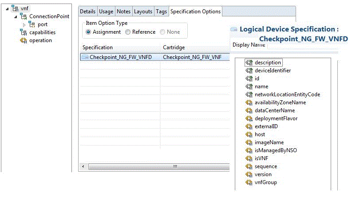Select the externalID list entry text
Screen dimensions: 352x201
(266, 126)
